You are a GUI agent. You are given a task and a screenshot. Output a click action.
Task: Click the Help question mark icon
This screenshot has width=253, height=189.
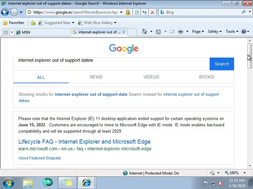click(x=244, y=31)
